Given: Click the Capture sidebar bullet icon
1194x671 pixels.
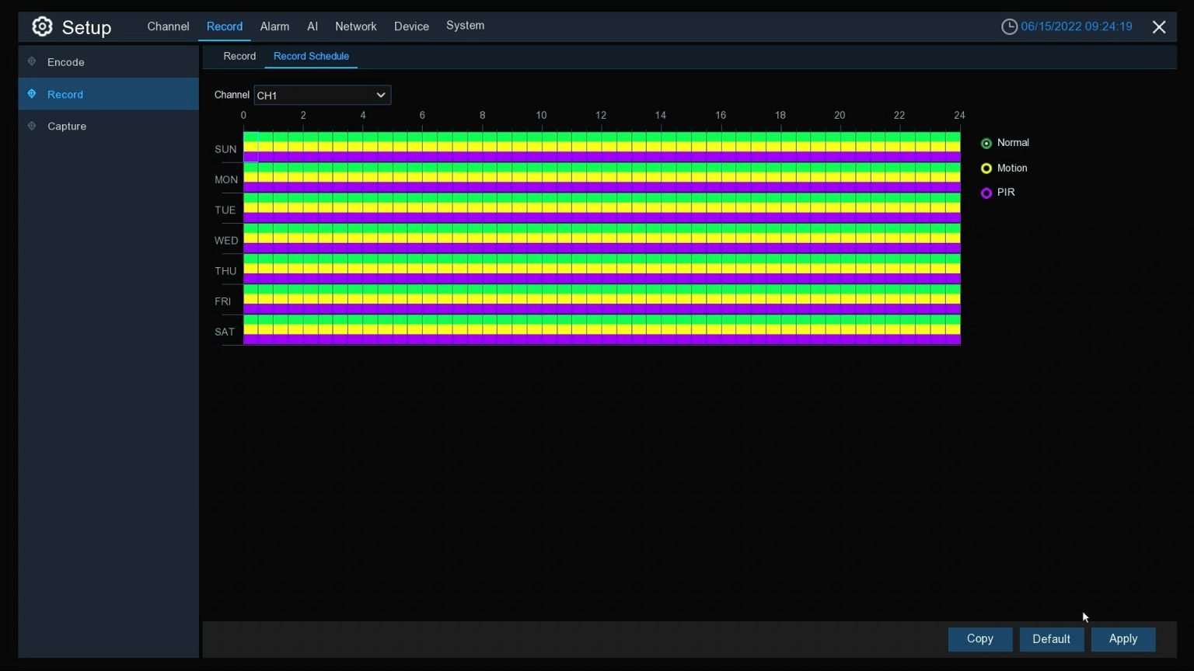Looking at the screenshot, I should click(x=32, y=126).
